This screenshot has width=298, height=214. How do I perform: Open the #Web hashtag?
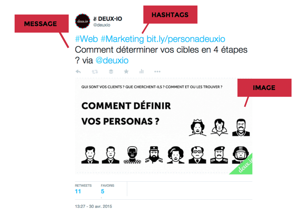click(x=87, y=39)
